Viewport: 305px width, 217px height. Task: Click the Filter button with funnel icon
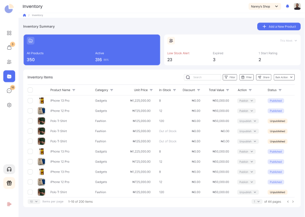pos(229,77)
